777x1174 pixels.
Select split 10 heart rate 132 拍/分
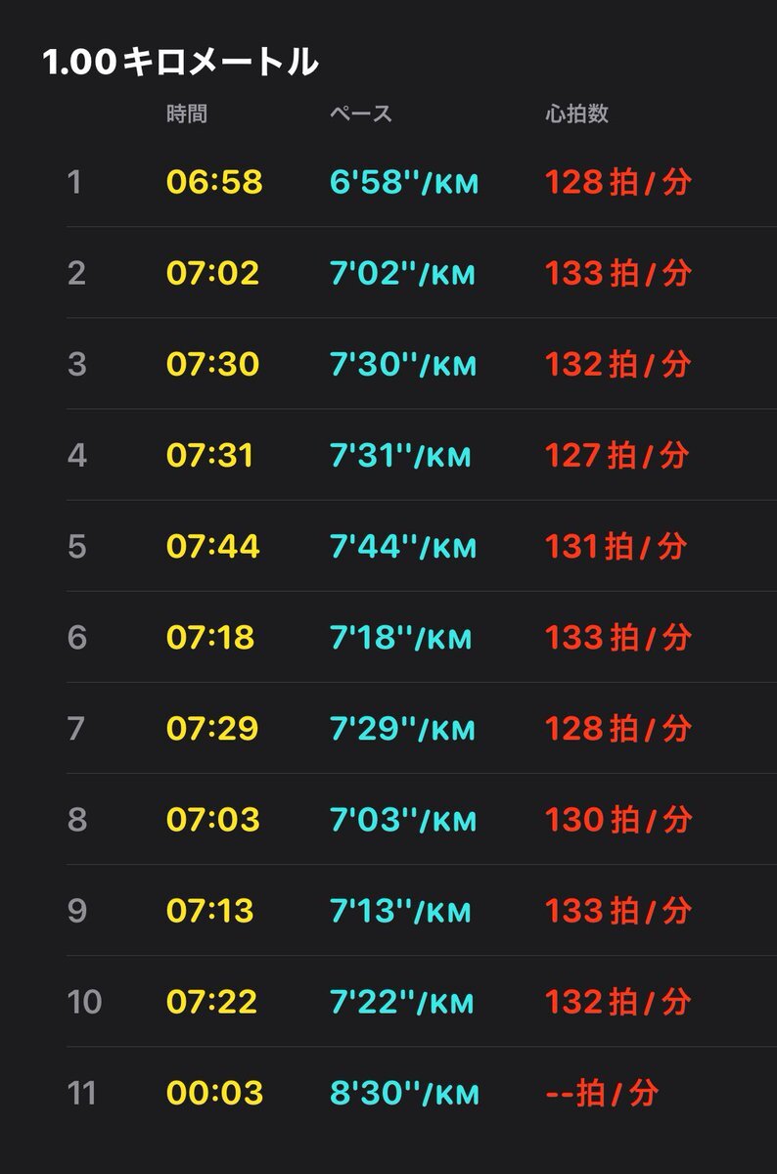618,1001
